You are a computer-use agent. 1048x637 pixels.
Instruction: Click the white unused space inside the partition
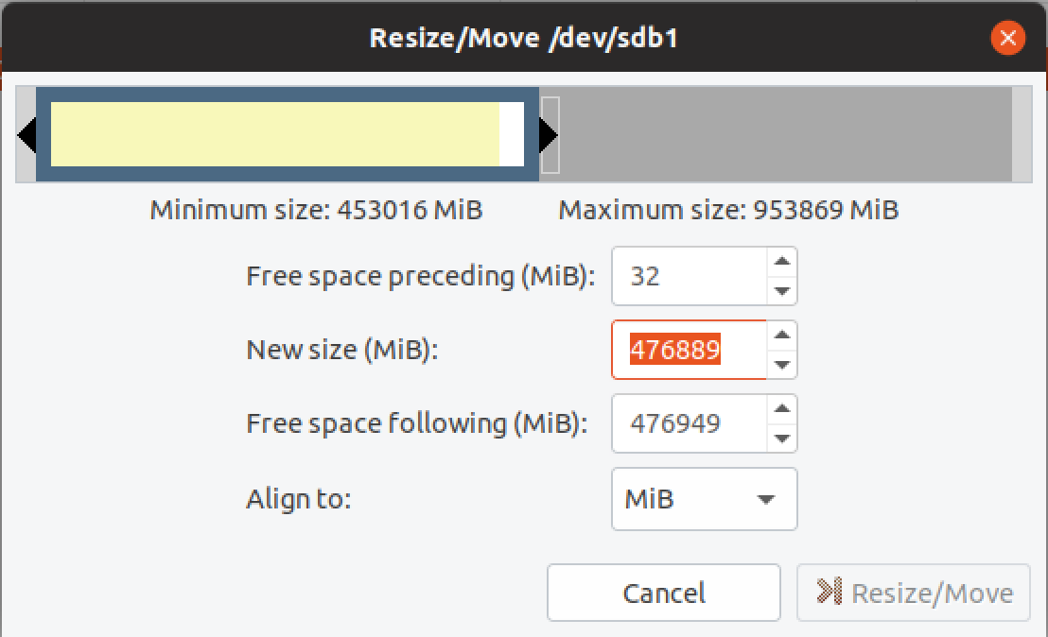(x=511, y=135)
